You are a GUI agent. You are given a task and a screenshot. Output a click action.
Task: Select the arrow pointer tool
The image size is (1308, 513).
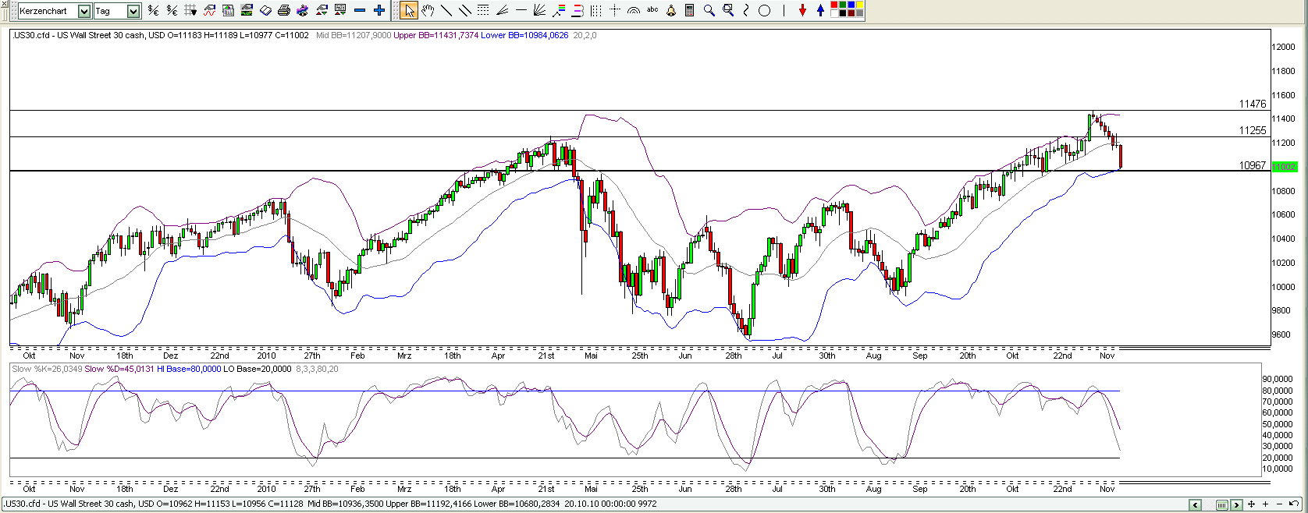click(x=409, y=10)
